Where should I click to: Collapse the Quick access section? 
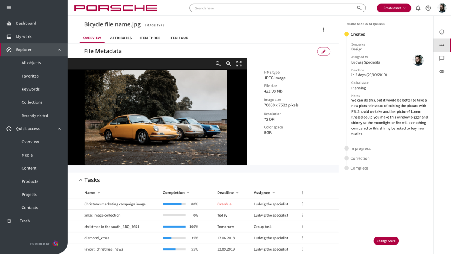tap(59, 128)
